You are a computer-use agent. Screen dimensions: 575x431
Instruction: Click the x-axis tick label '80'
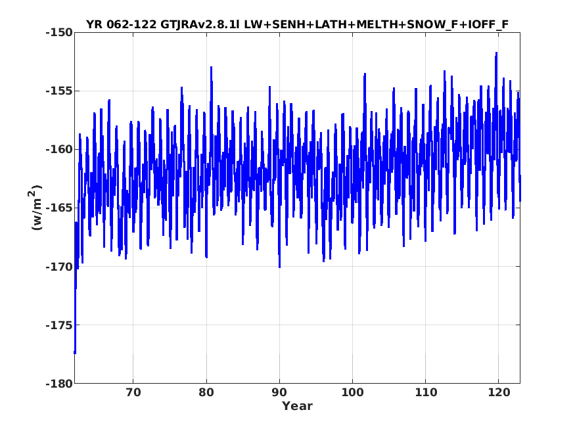(206, 392)
